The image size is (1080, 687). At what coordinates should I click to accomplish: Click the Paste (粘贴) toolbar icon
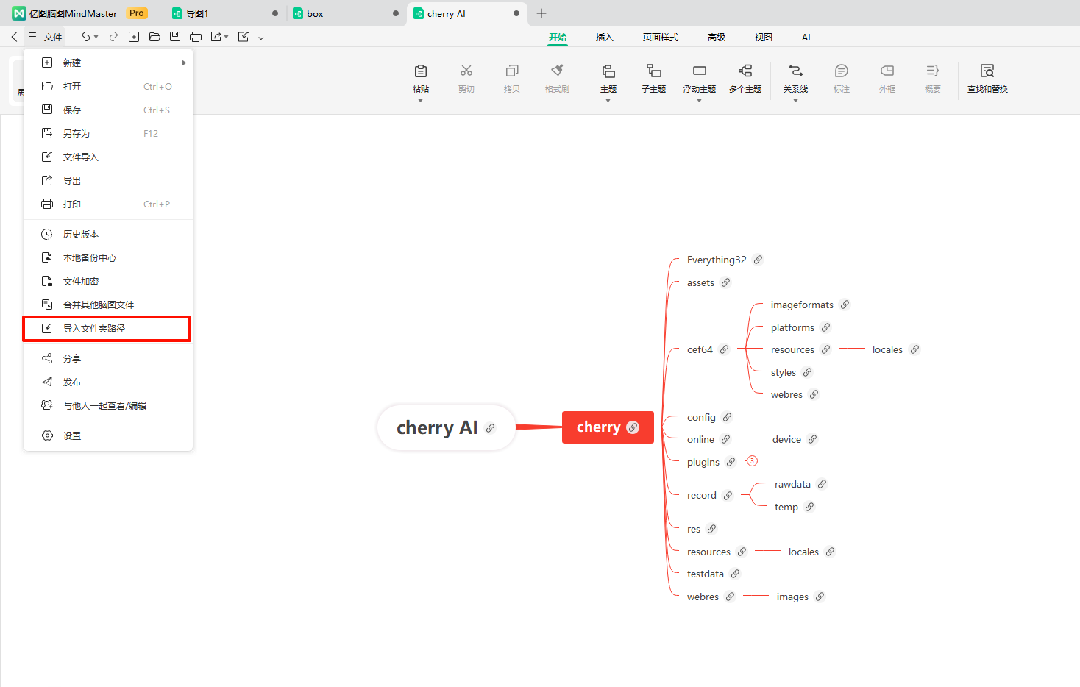click(x=421, y=71)
